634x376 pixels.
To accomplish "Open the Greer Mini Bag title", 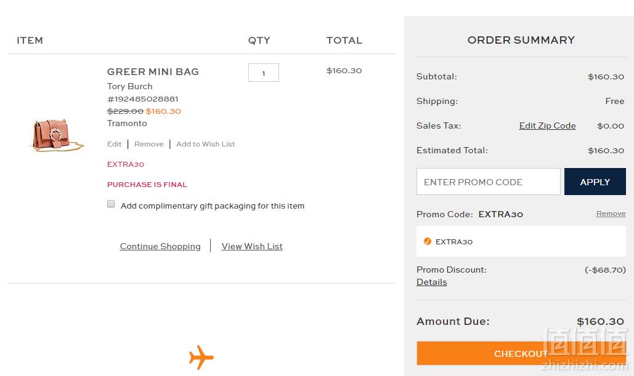I will point(153,72).
